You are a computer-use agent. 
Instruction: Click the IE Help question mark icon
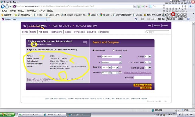coord(188,19)
